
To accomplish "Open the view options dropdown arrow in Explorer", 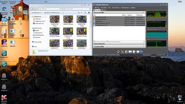I will 81,13.
